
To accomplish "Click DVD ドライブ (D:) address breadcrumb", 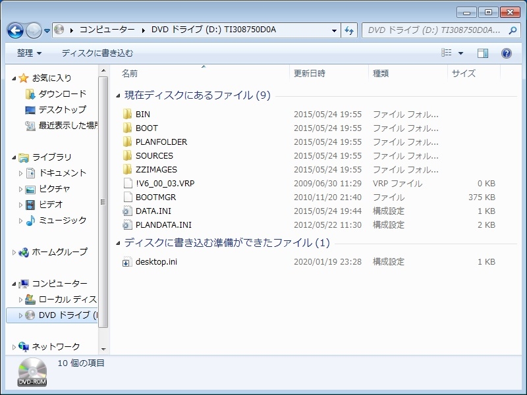I will tap(213, 30).
